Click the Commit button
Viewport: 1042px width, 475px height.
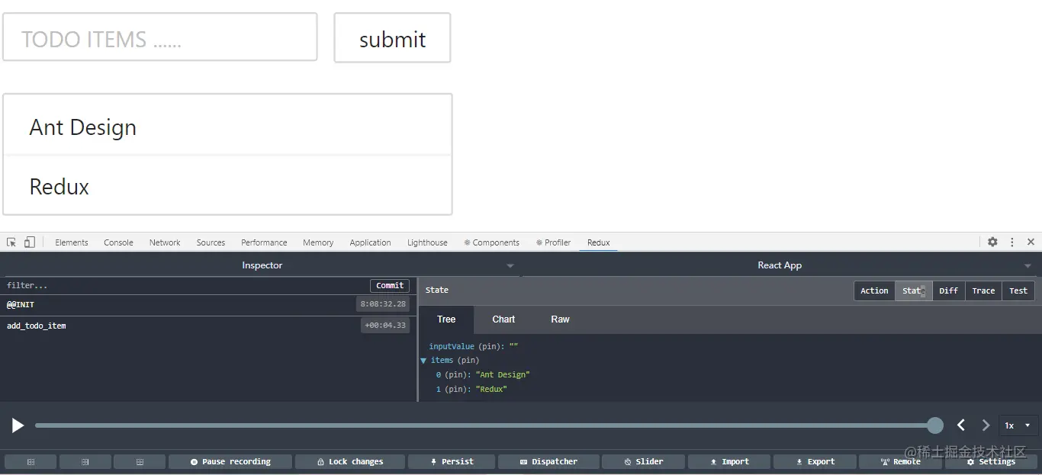(390, 285)
